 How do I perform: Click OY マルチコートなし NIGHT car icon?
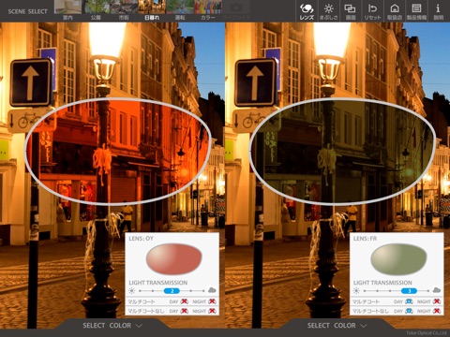pos(212,311)
